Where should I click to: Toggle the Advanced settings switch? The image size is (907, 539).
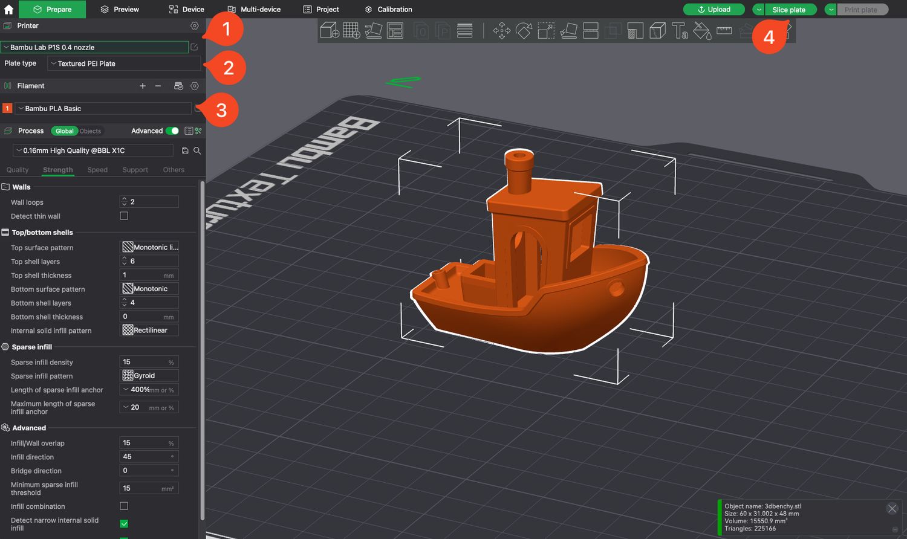tap(172, 131)
